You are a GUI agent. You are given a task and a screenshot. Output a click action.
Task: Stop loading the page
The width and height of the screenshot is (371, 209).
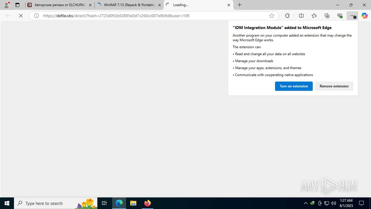pos(21,16)
